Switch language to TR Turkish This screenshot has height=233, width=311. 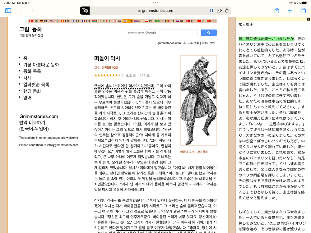pyautogui.click(x=191, y=21)
